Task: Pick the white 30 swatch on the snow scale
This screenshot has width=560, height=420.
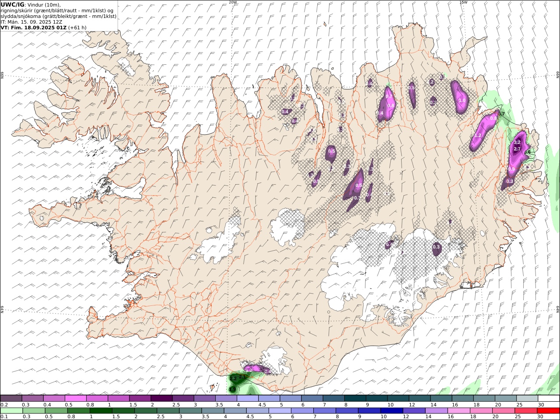Action: (549, 398)
